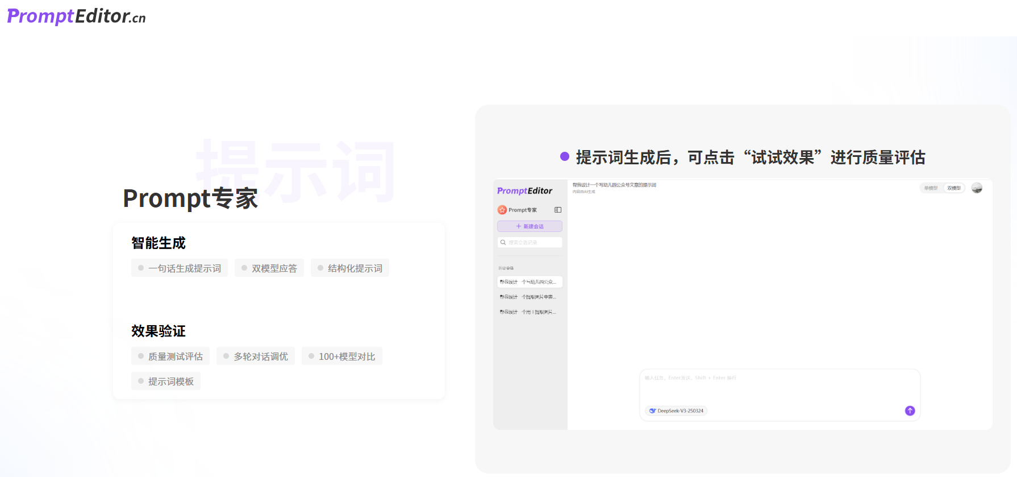This screenshot has height=477, width=1017.
Task: Click the DeepSeek whale icon
Action: point(652,410)
